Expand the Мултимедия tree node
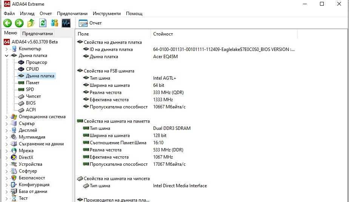Image resolution: width=349 pixels, height=202 pixels. pos(6,137)
